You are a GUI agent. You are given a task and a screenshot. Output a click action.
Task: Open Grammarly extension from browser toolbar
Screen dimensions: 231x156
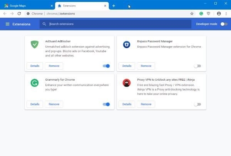click(201, 14)
